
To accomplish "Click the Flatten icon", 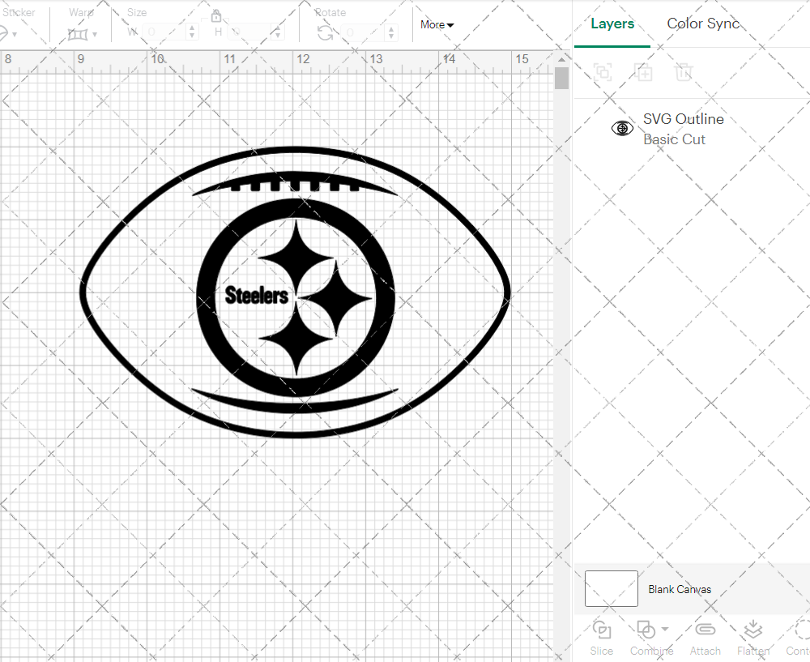I will (x=752, y=630).
